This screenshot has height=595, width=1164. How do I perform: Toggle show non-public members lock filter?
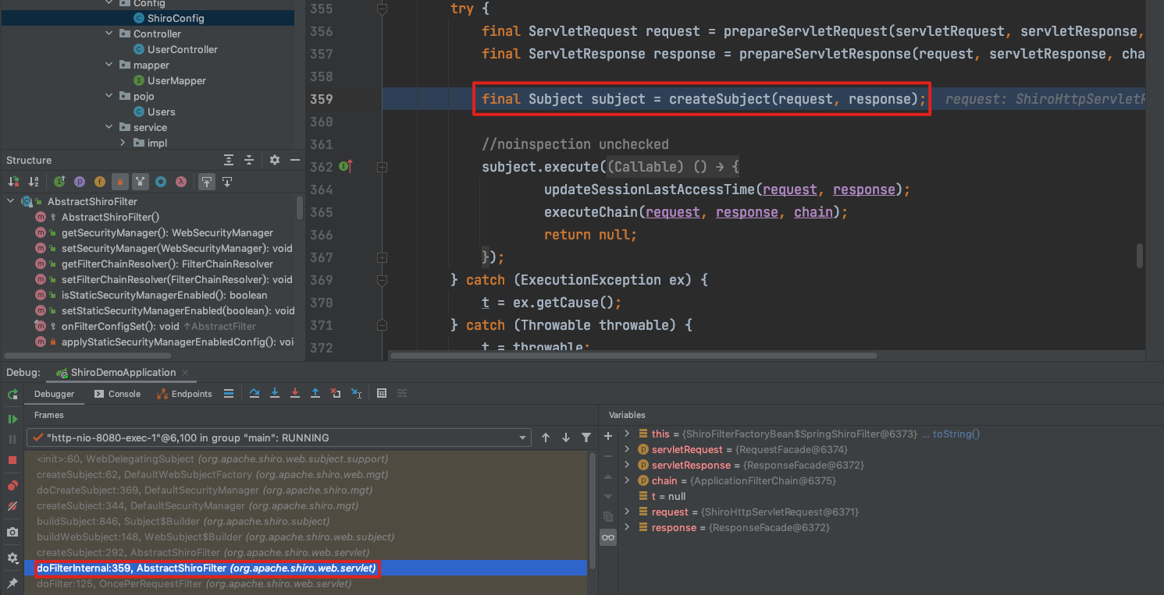coord(119,182)
